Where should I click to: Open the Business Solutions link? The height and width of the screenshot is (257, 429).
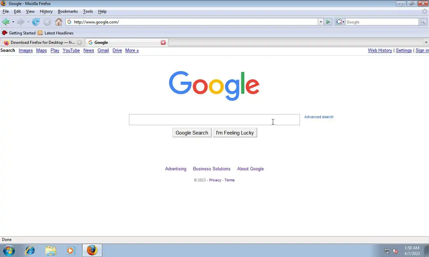pyautogui.click(x=212, y=169)
